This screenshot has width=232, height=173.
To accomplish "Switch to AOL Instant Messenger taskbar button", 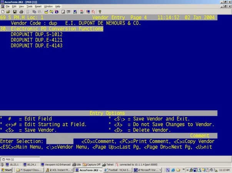I will point(58,170).
